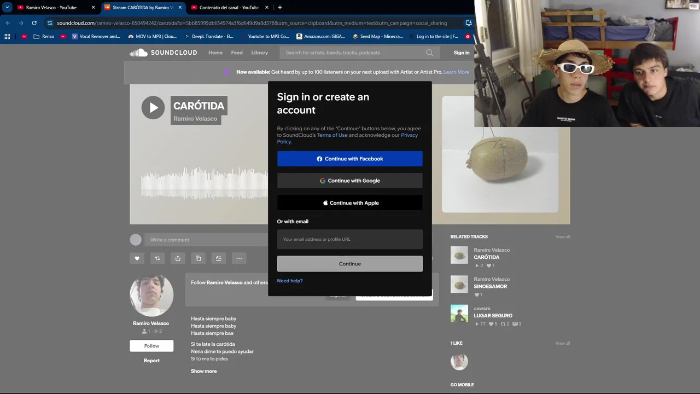Click the browser address bar URL
Image resolution: width=700 pixels, height=394 pixels.
coord(252,23)
